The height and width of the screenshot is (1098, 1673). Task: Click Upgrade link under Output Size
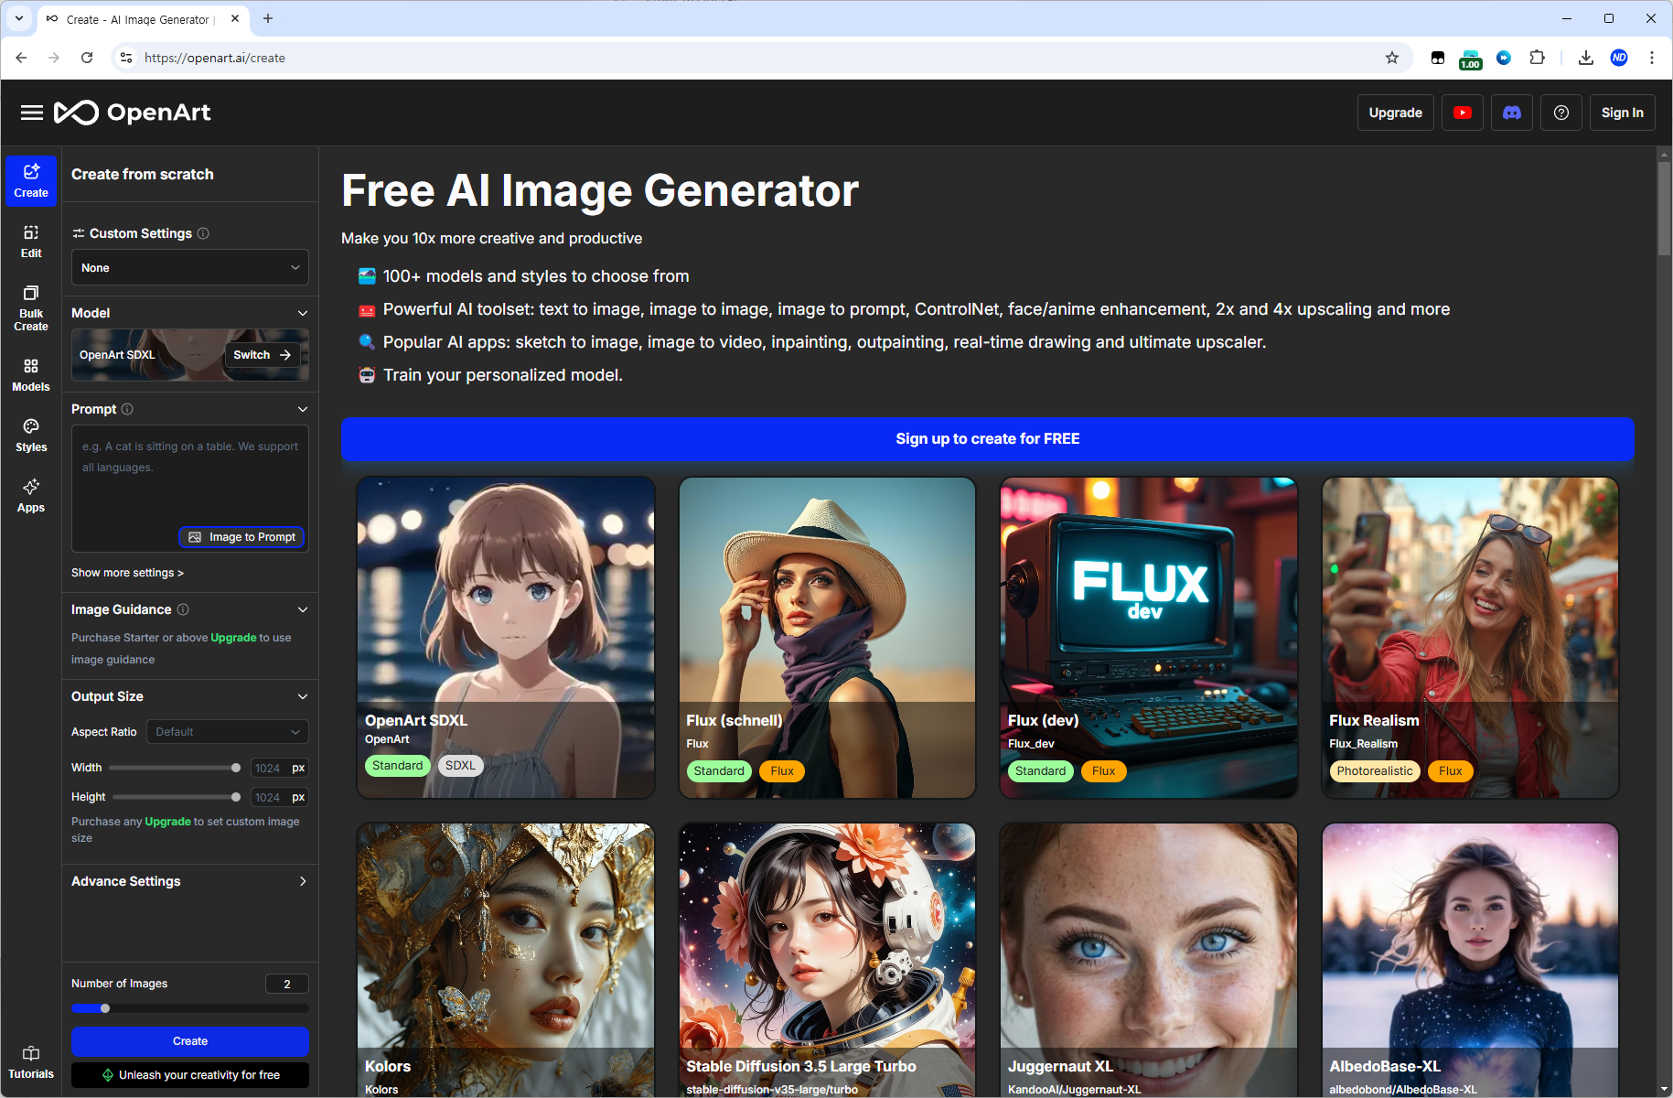[x=167, y=822]
